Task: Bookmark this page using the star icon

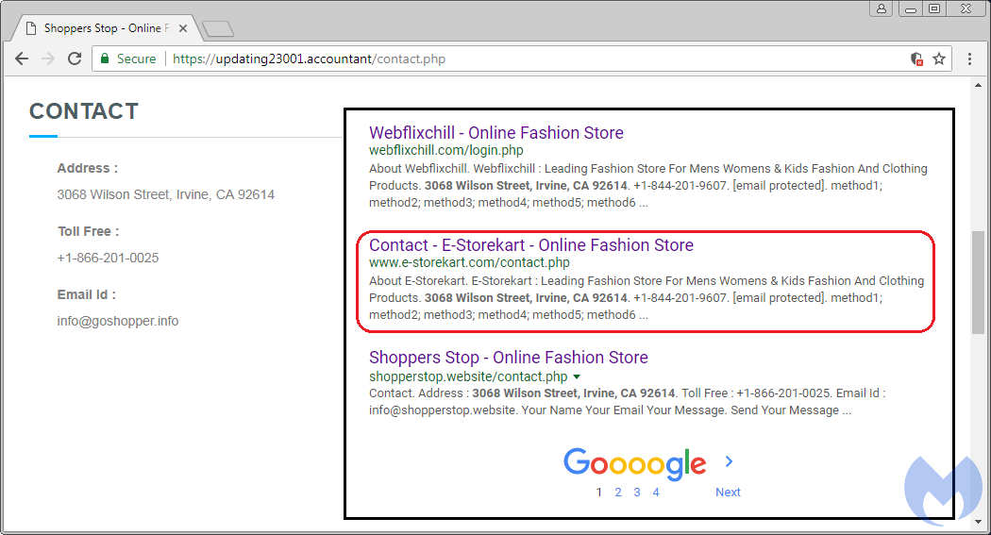Action: click(939, 59)
